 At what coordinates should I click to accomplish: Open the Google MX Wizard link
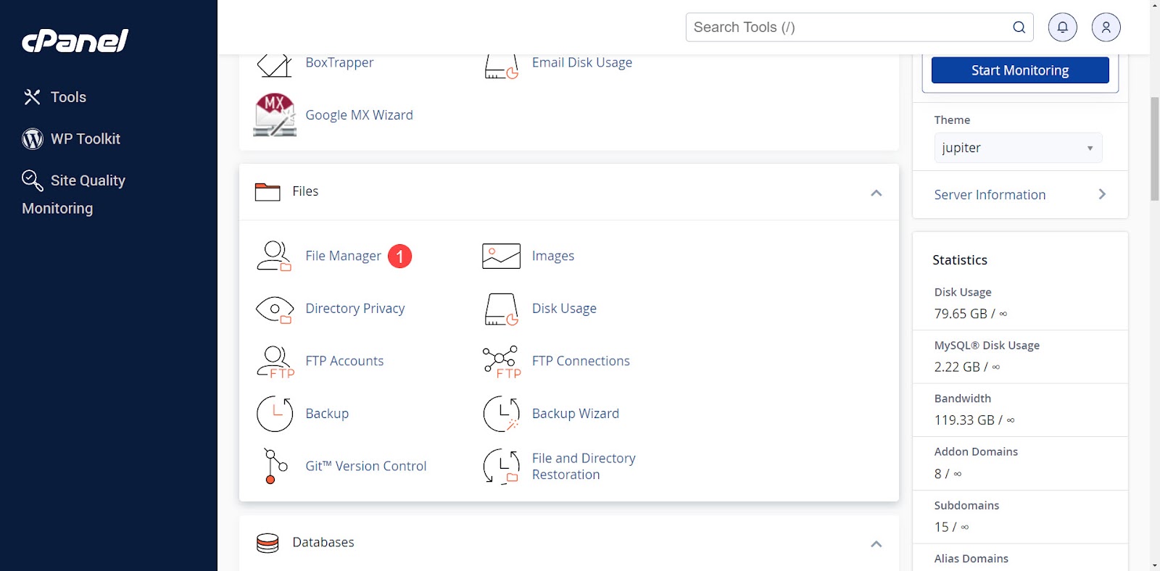point(359,115)
